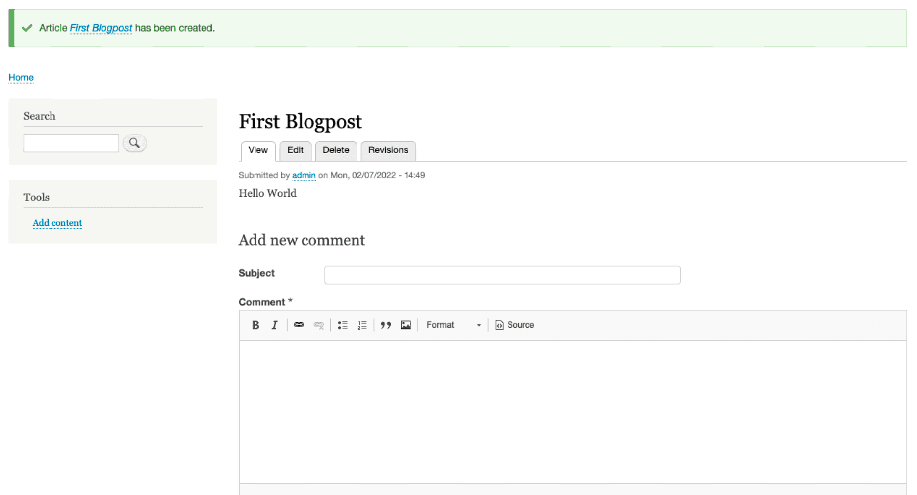The width and height of the screenshot is (917, 495).
Task: Follow the Home breadcrumb link
Action: click(21, 77)
